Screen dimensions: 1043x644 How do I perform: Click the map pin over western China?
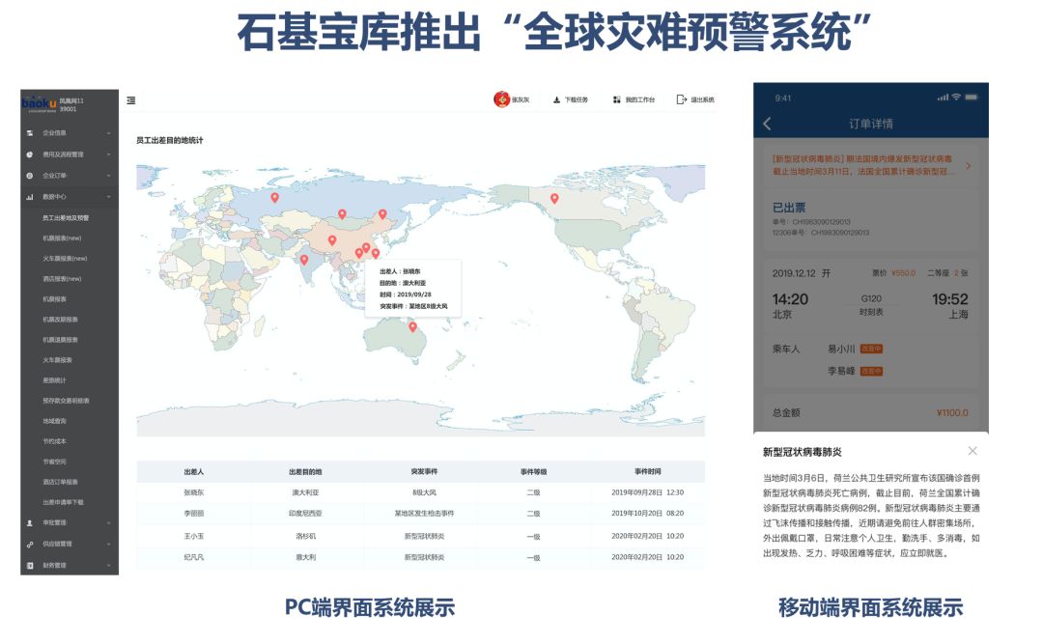[x=332, y=240]
